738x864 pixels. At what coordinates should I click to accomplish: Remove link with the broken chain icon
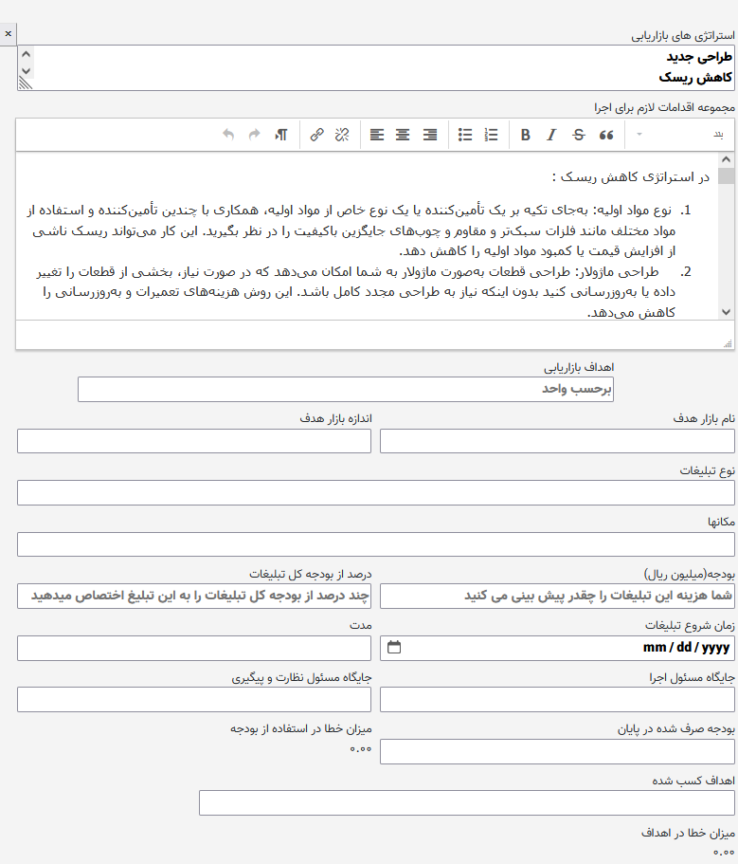pos(342,135)
